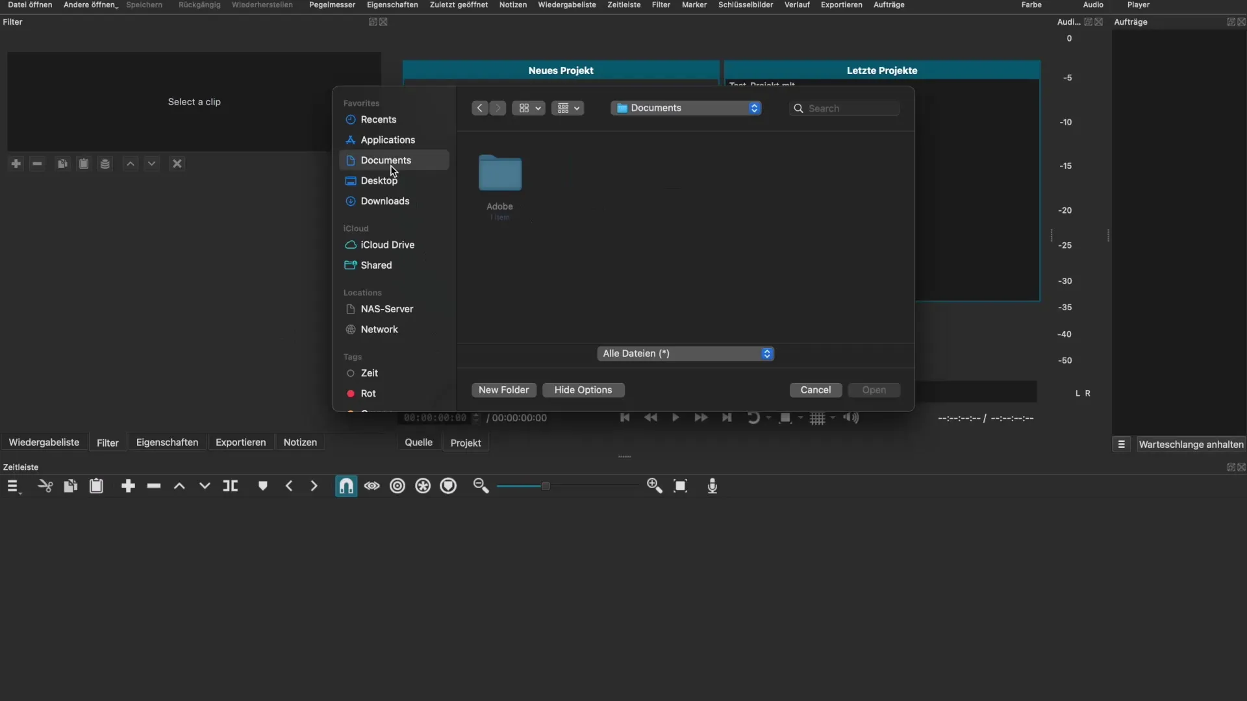Click the player rewind button
The image size is (1247, 701).
coord(650,417)
